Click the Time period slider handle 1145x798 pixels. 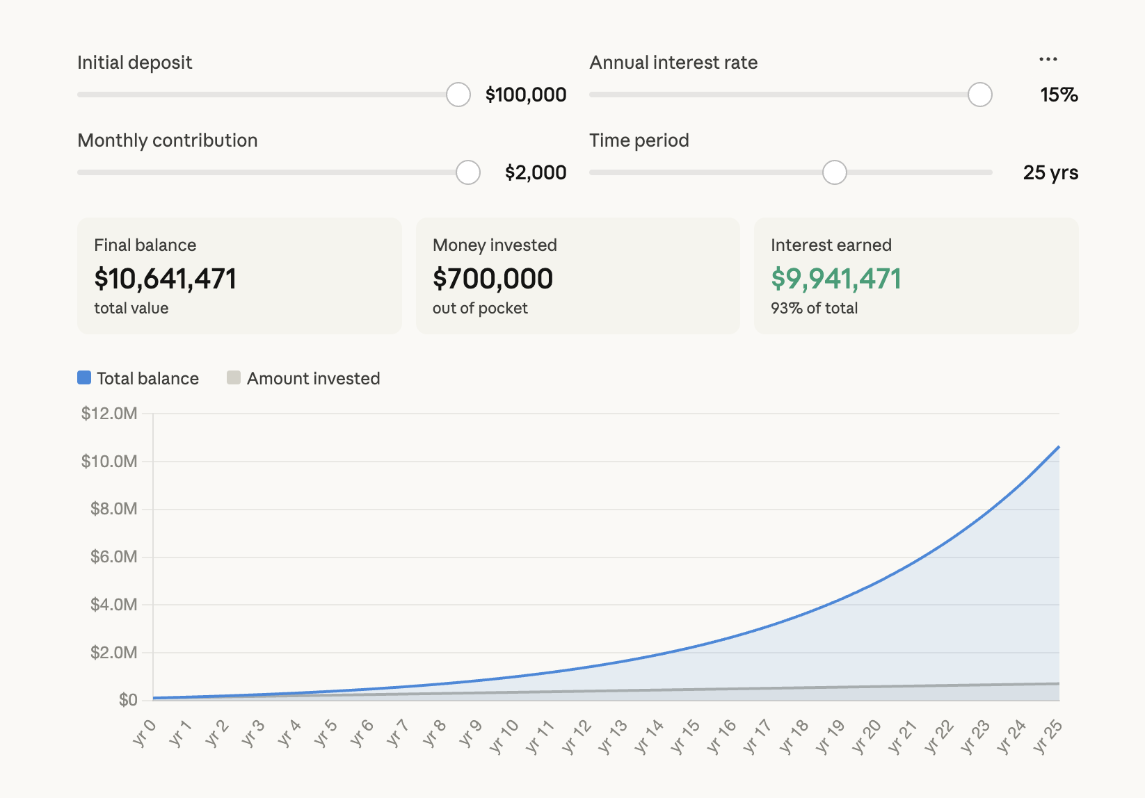(834, 172)
